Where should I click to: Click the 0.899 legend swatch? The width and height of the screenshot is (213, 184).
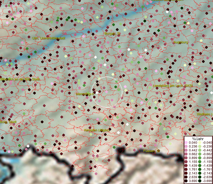tap(186, 158)
